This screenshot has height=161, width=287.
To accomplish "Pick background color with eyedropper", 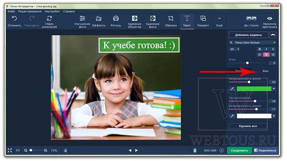I will pos(232,89).
